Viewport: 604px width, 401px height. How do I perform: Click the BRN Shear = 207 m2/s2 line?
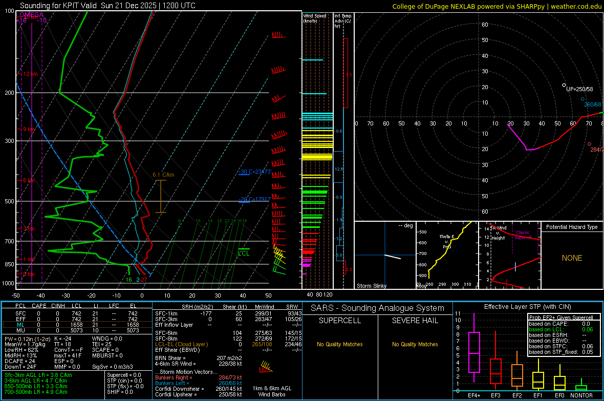[x=199, y=358]
